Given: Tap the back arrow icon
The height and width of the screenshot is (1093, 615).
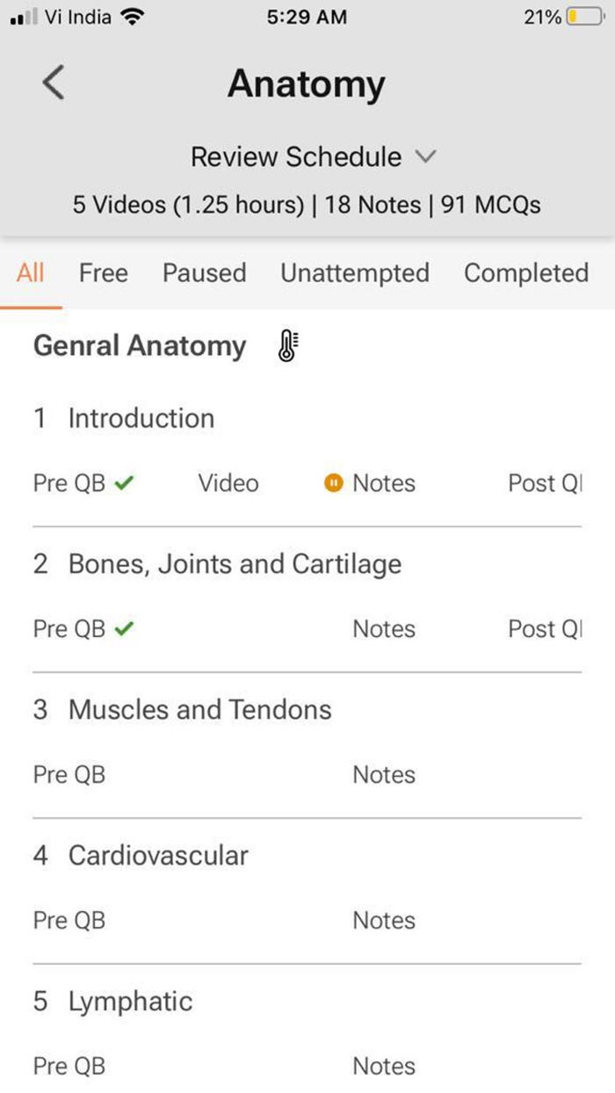Looking at the screenshot, I should pyautogui.click(x=54, y=83).
